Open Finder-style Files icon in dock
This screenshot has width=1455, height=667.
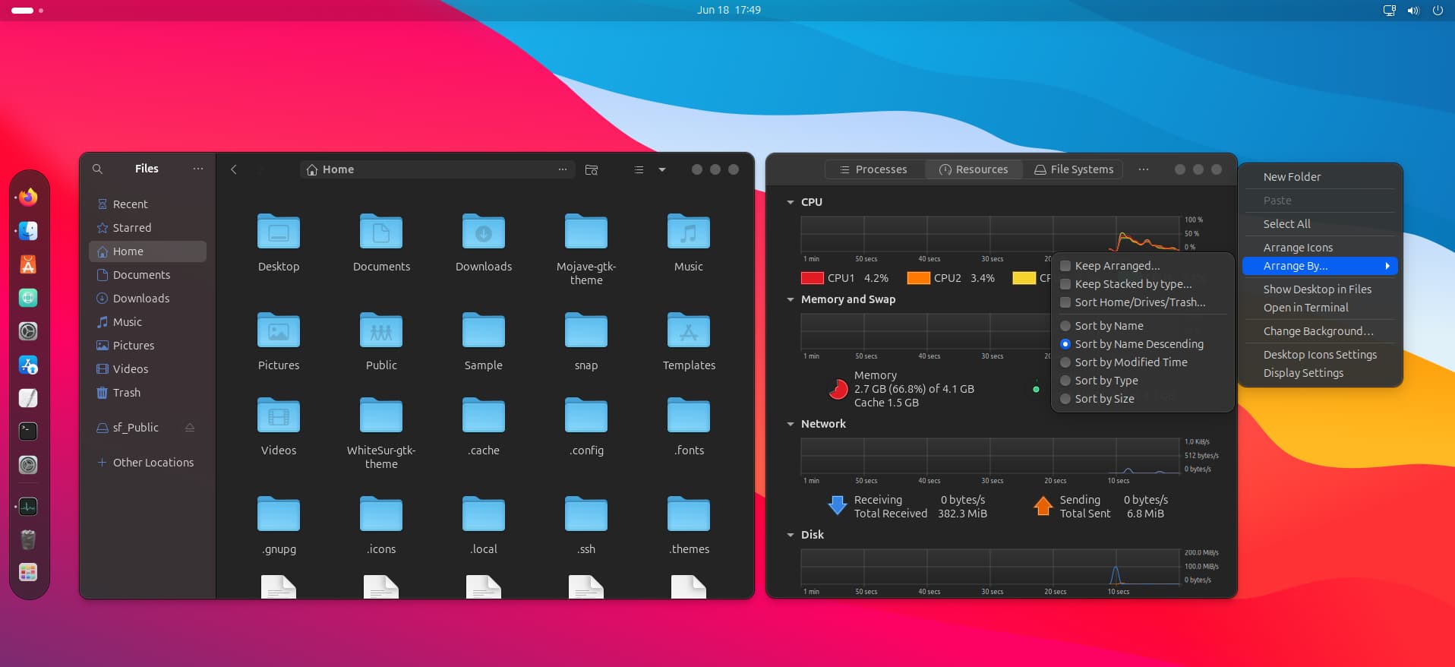click(28, 231)
